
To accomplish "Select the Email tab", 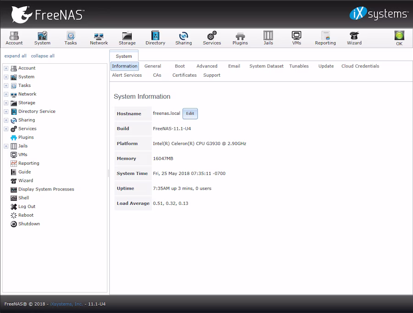I will (x=234, y=66).
